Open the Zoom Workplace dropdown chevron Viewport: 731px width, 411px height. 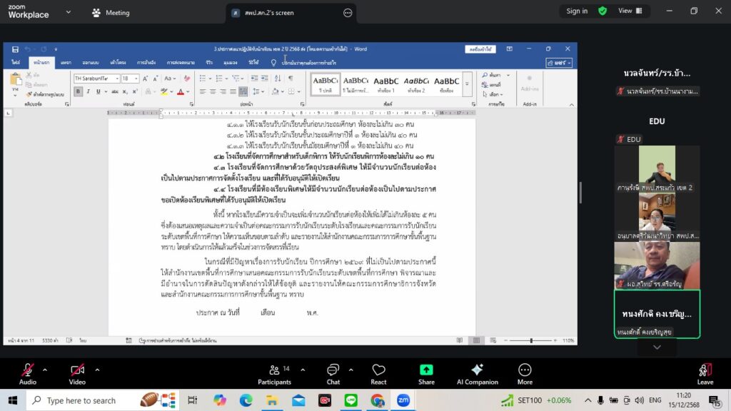pos(68,12)
